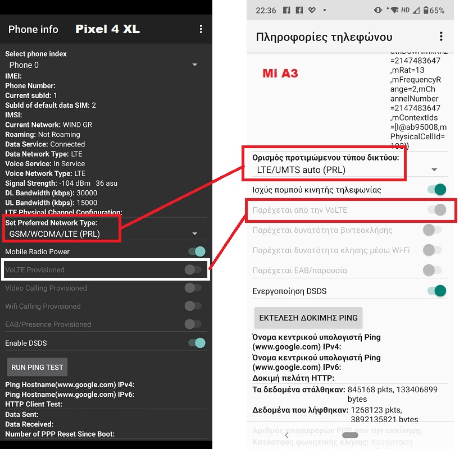Click the Ping Hostname IPv6 row on Pixel screen

(70, 395)
